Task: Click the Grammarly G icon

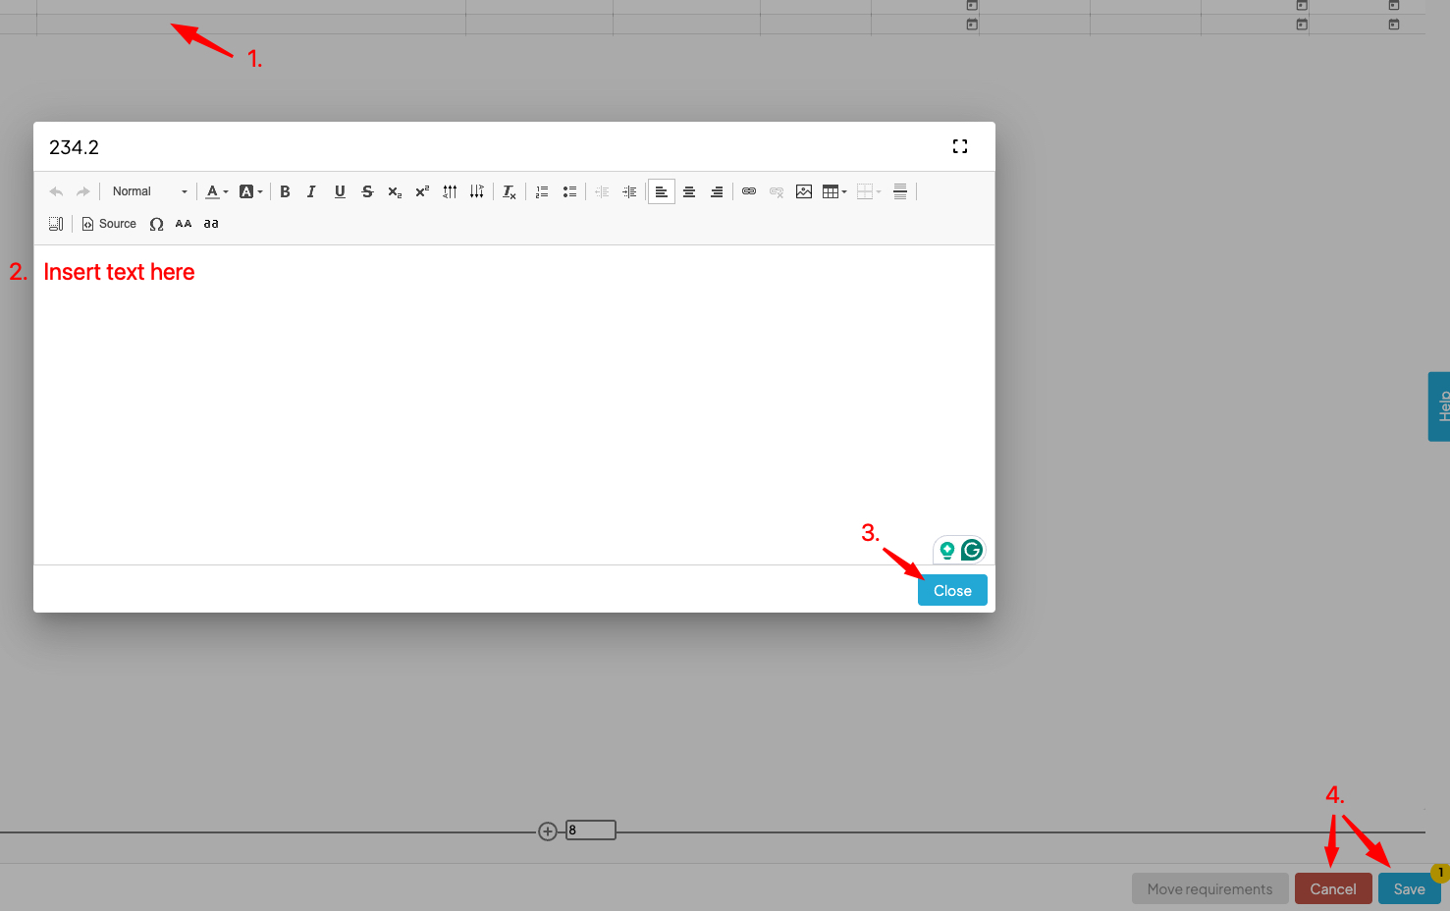Action: point(972,550)
